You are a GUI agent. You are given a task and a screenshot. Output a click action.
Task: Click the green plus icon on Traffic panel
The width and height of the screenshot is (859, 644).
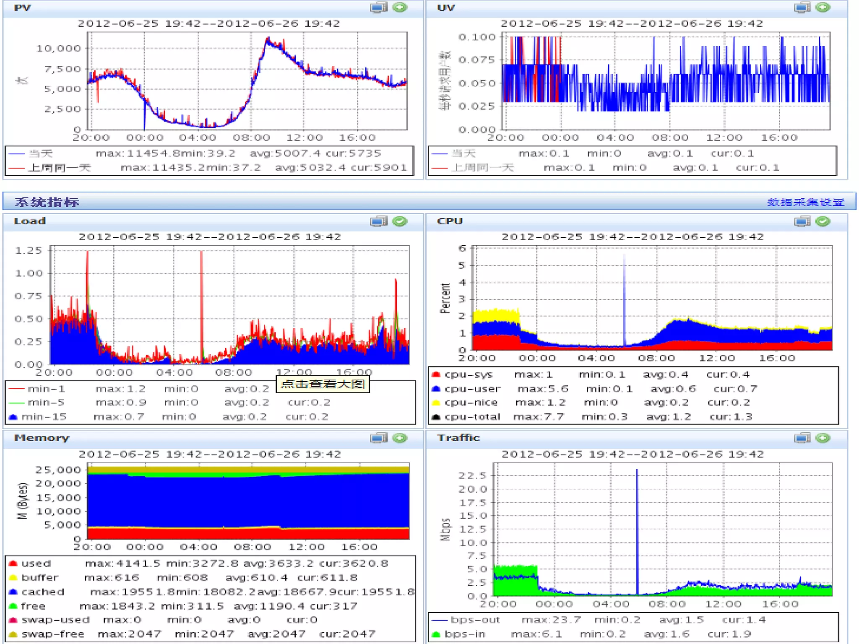pos(823,438)
